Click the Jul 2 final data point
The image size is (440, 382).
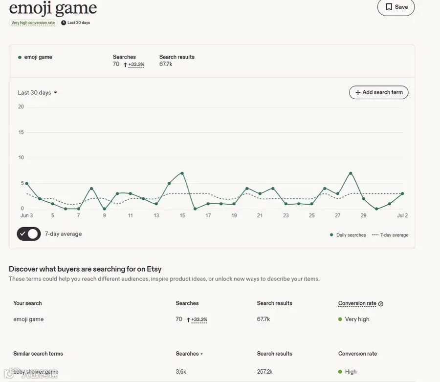click(x=402, y=193)
